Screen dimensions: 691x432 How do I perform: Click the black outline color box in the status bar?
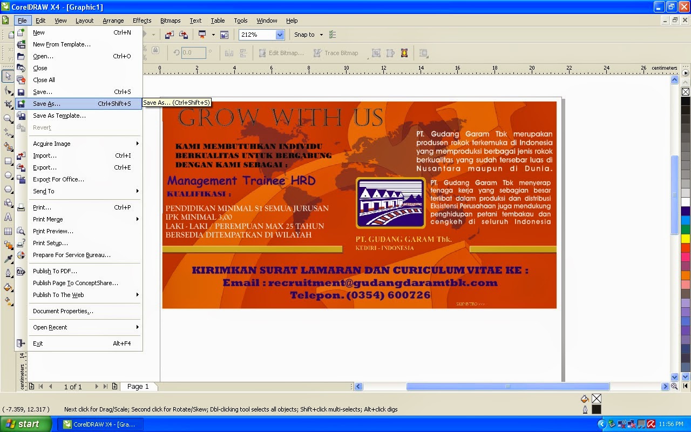[x=596, y=410]
